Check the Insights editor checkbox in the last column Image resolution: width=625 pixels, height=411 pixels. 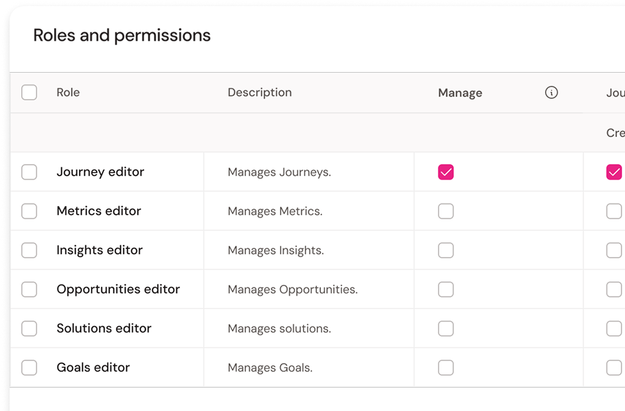[614, 251]
